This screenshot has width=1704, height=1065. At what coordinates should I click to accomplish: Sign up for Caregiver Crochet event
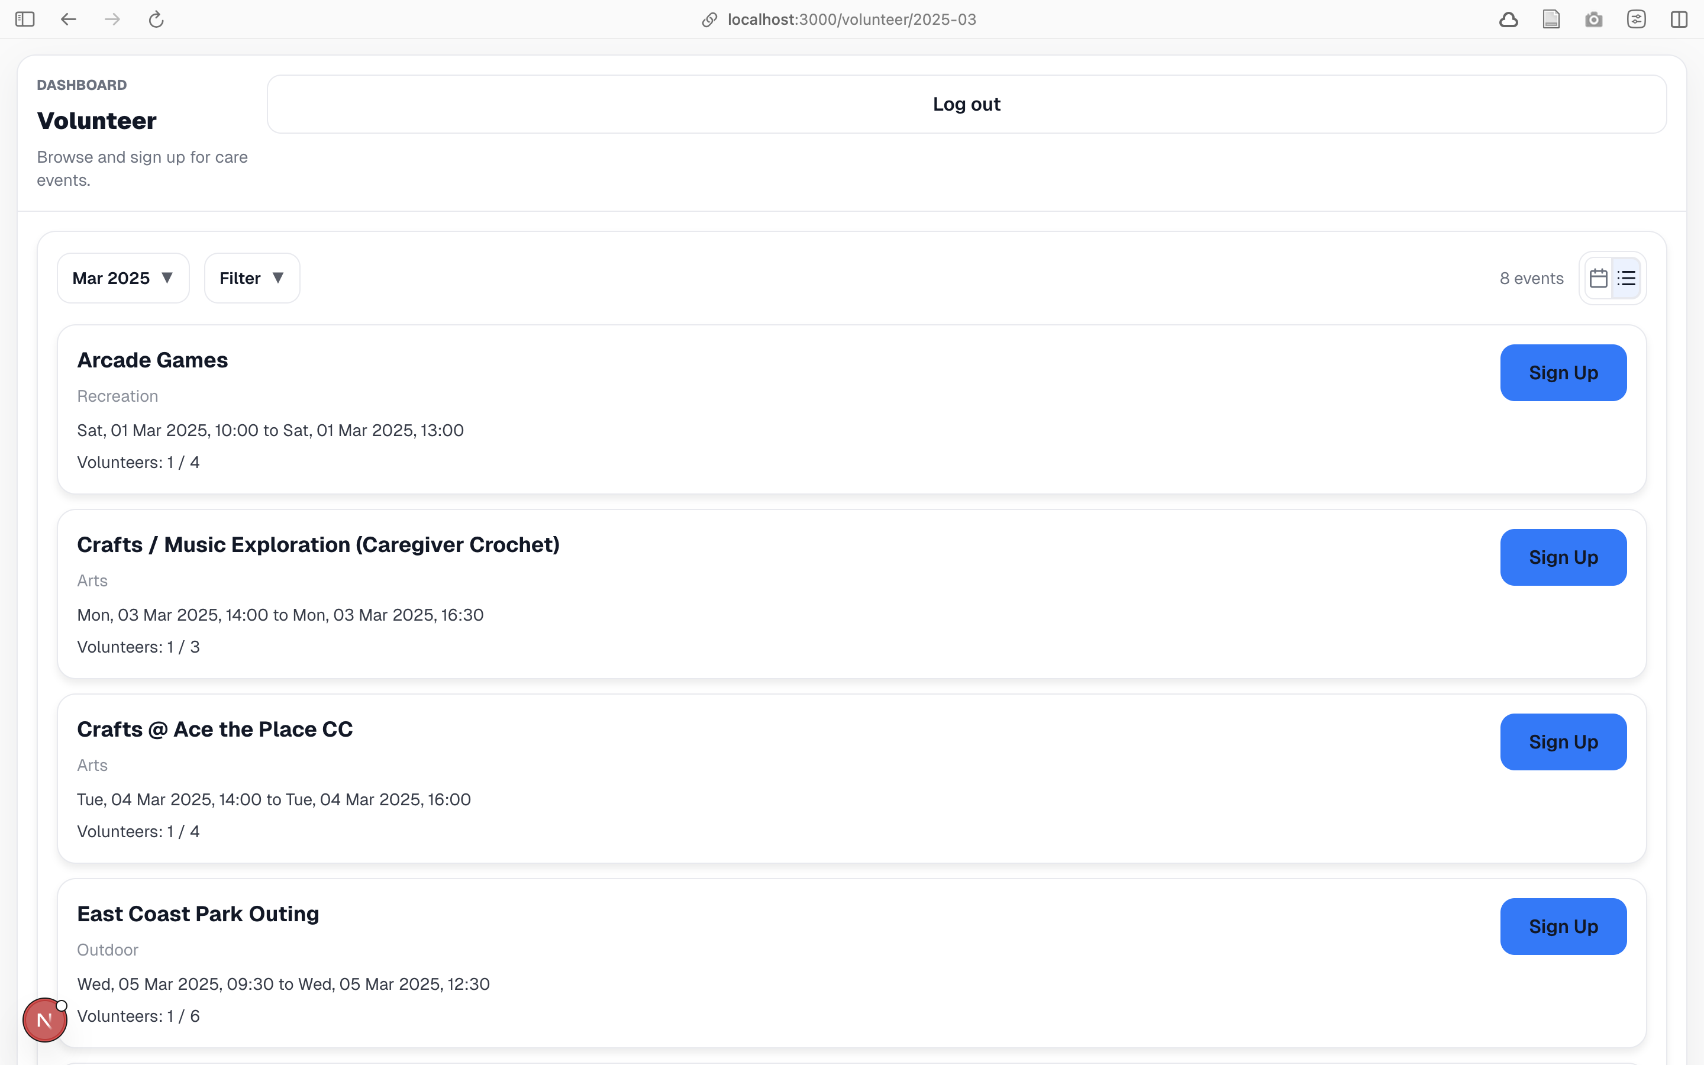[x=1563, y=557]
